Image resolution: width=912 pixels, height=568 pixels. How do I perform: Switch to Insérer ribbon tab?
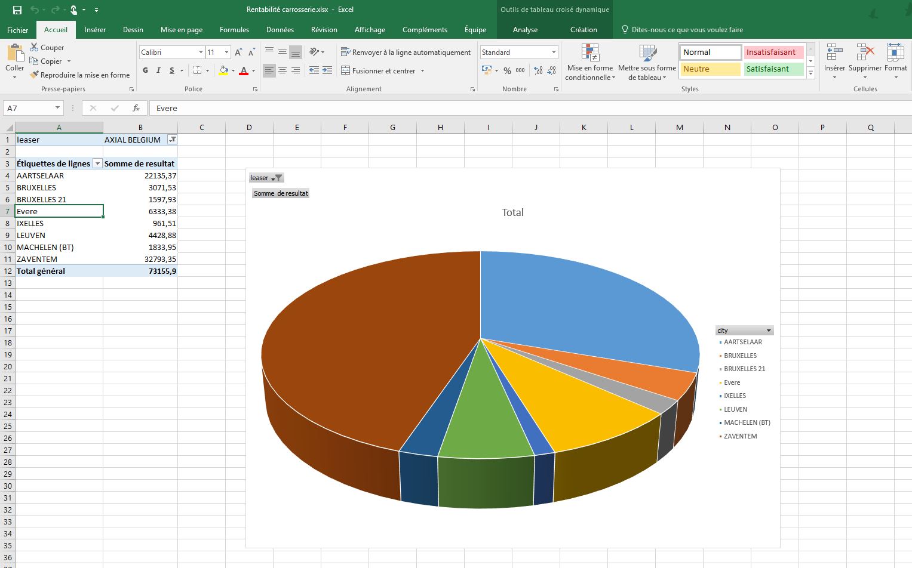95,30
